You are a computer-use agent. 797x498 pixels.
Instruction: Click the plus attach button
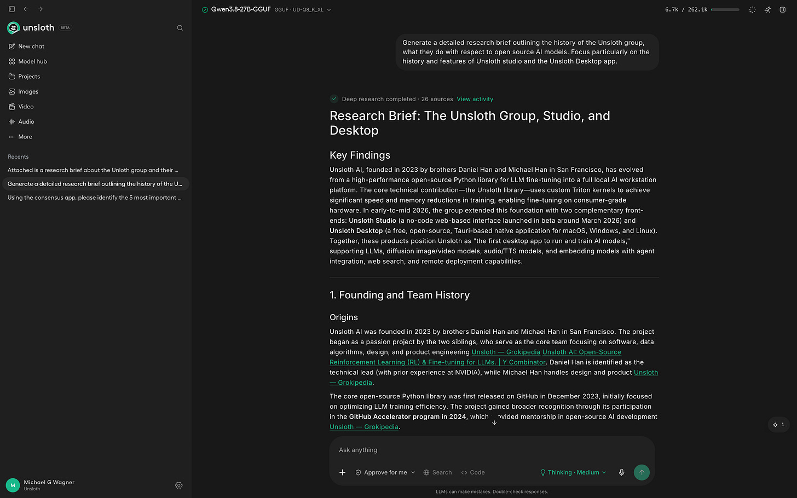pyautogui.click(x=342, y=472)
